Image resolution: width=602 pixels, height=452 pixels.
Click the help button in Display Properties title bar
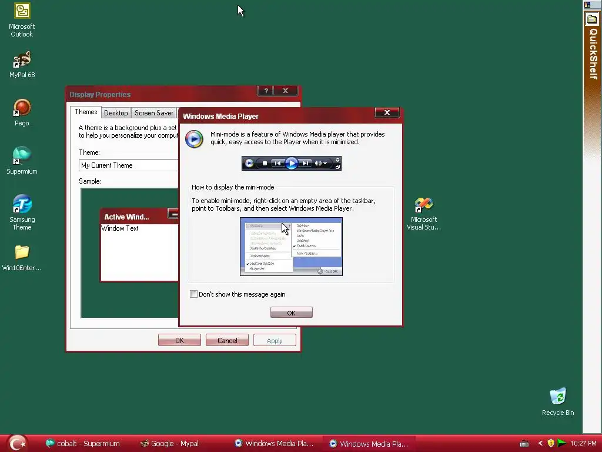tap(266, 91)
